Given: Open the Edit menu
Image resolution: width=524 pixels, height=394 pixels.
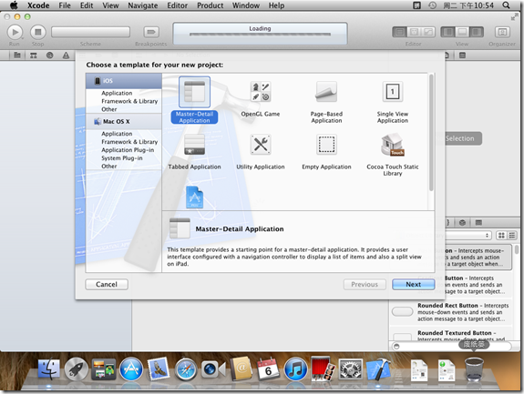Looking at the screenshot, I should click(x=87, y=5).
